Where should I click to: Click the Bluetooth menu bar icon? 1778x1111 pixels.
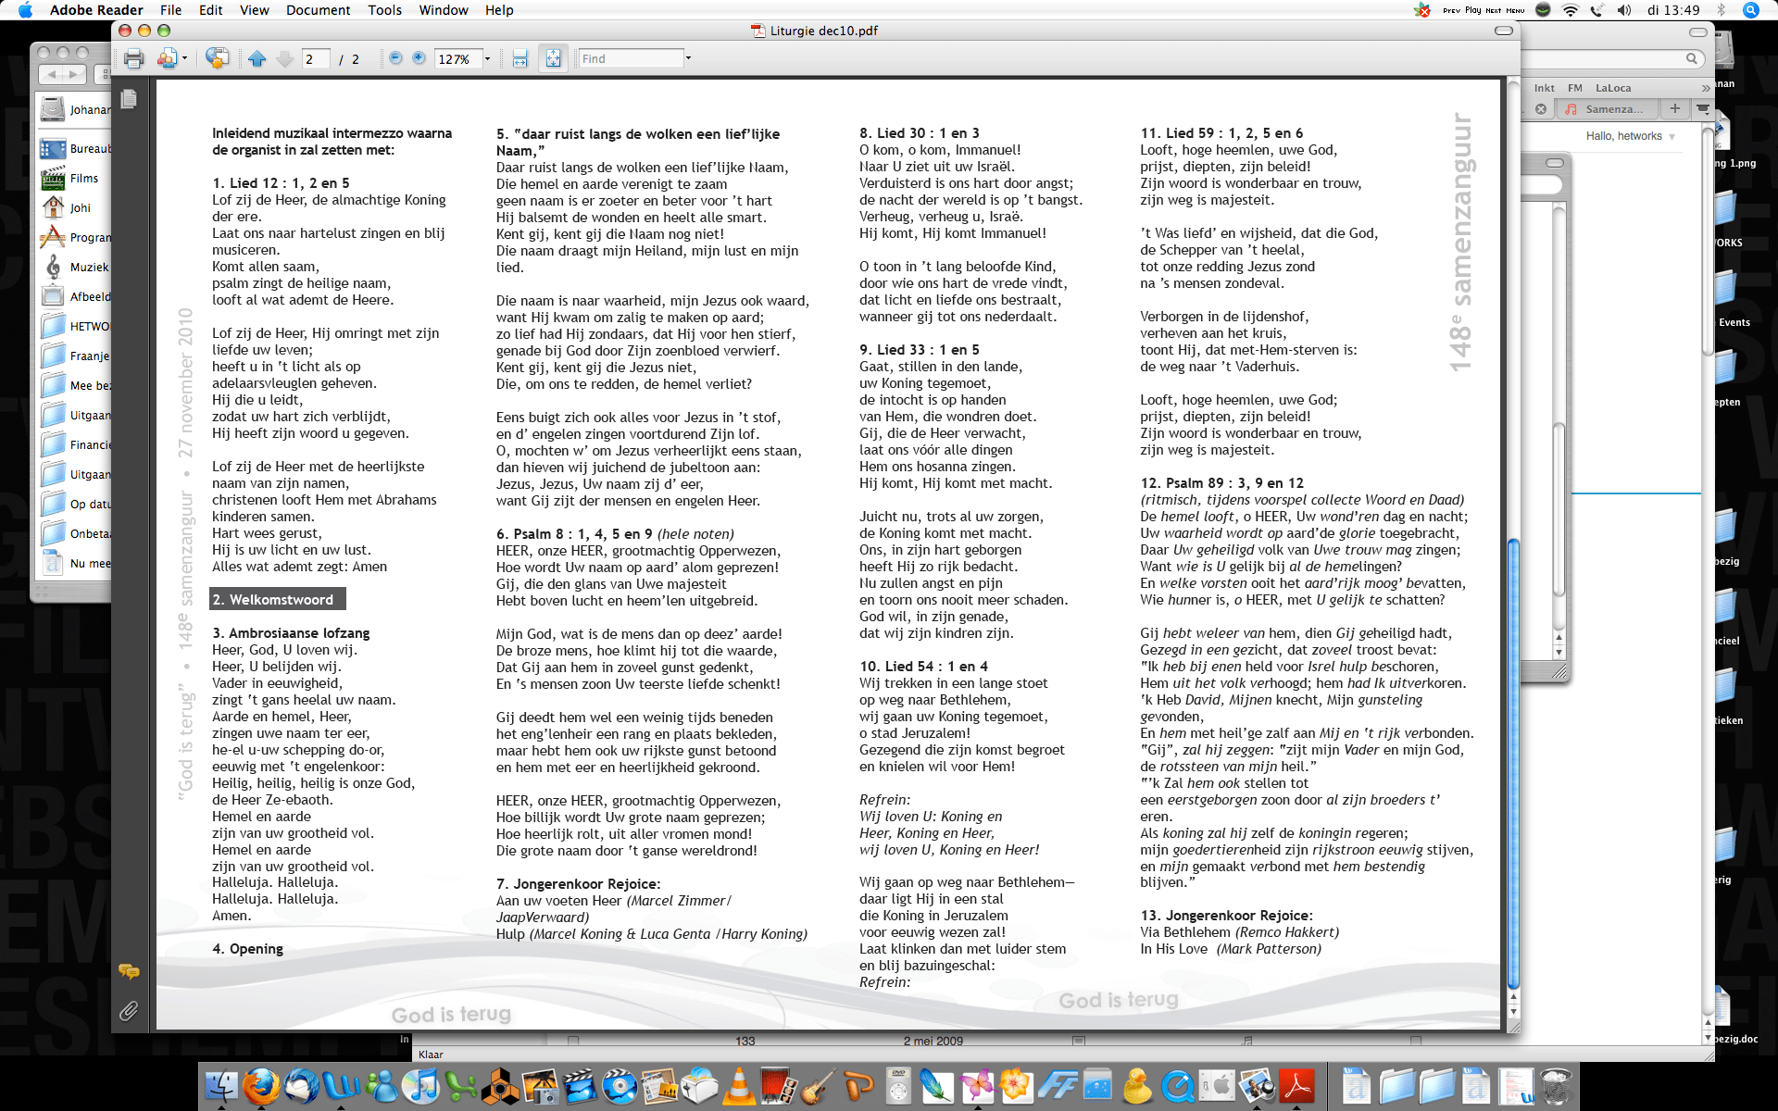pos(1722,10)
